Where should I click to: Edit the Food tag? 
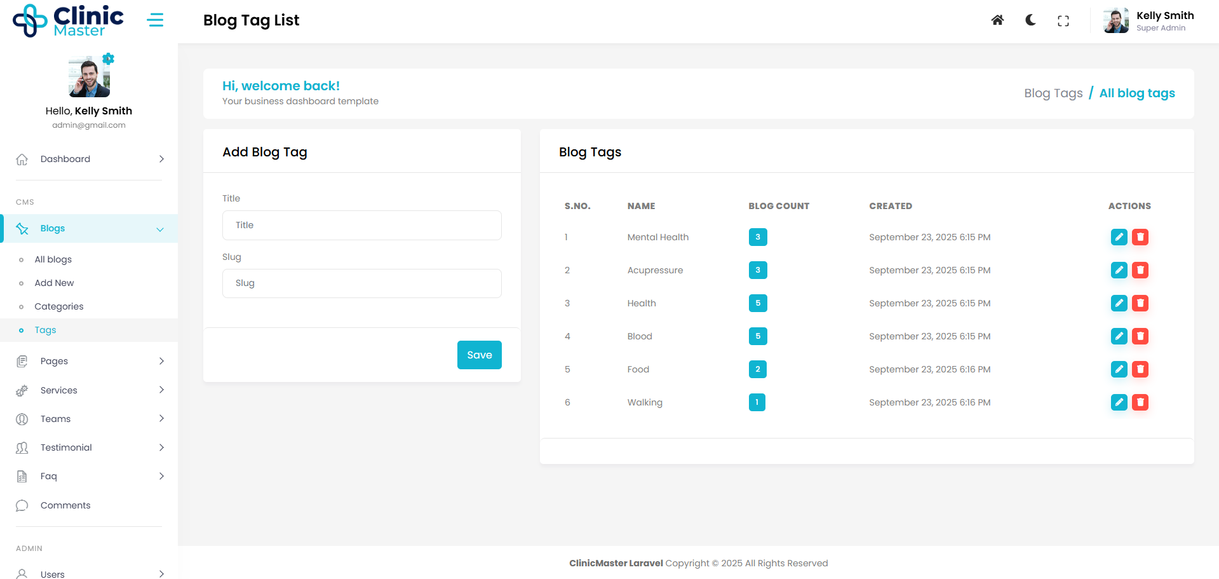pyautogui.click(x=1119, y=369)
